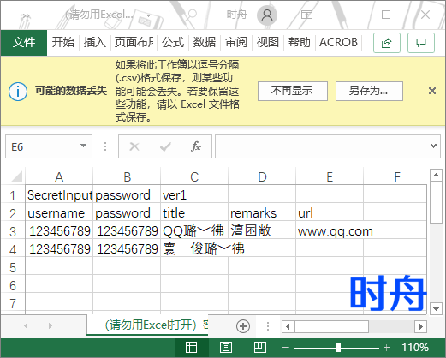Click the select-all corner triangle
This screenshot has width=446, height=358.
click(x=16, y=176)
